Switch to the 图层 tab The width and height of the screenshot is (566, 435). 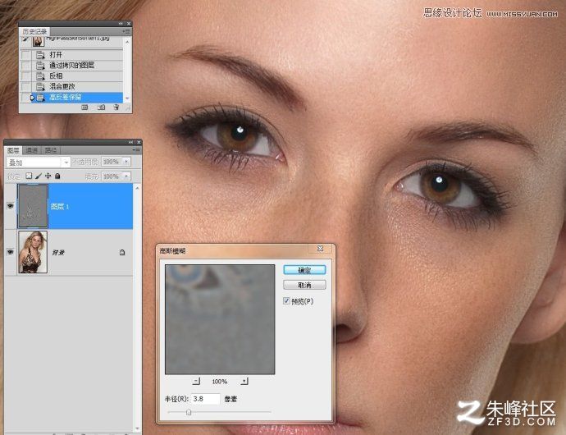[13, 150]
